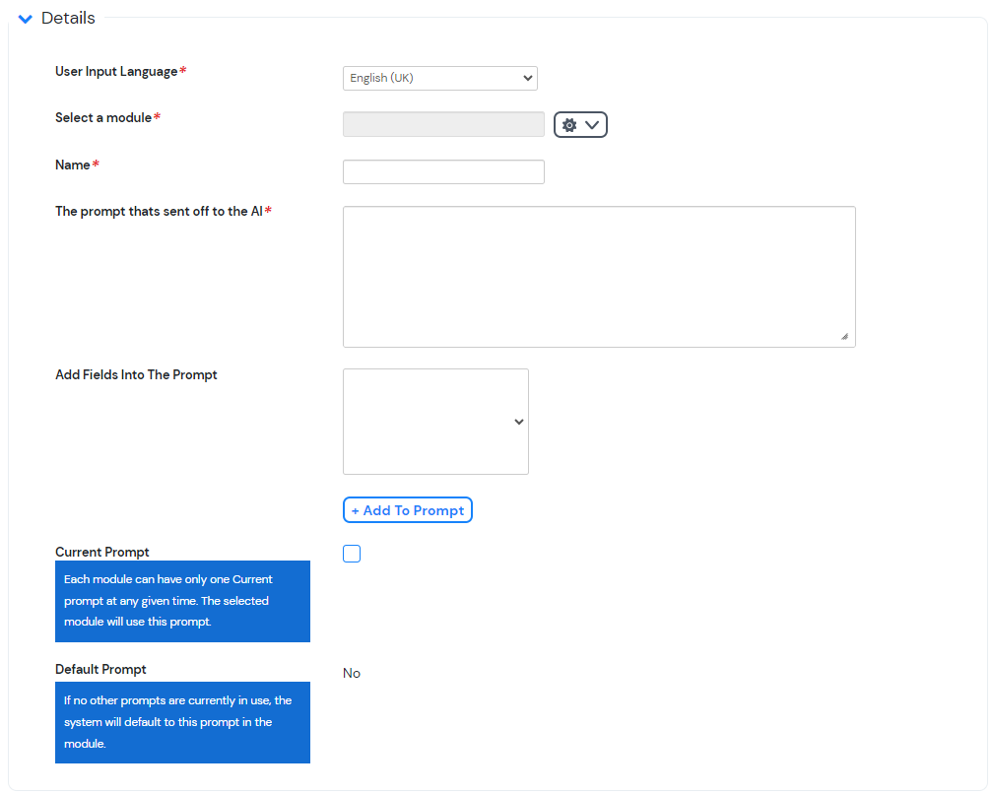Screen dimensions: 993x794
Task: Open the Add Fields Into The Prompt list
Action: click(435, 422)
